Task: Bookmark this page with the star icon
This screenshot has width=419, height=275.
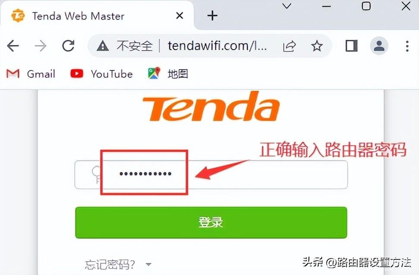Action: 317,46
